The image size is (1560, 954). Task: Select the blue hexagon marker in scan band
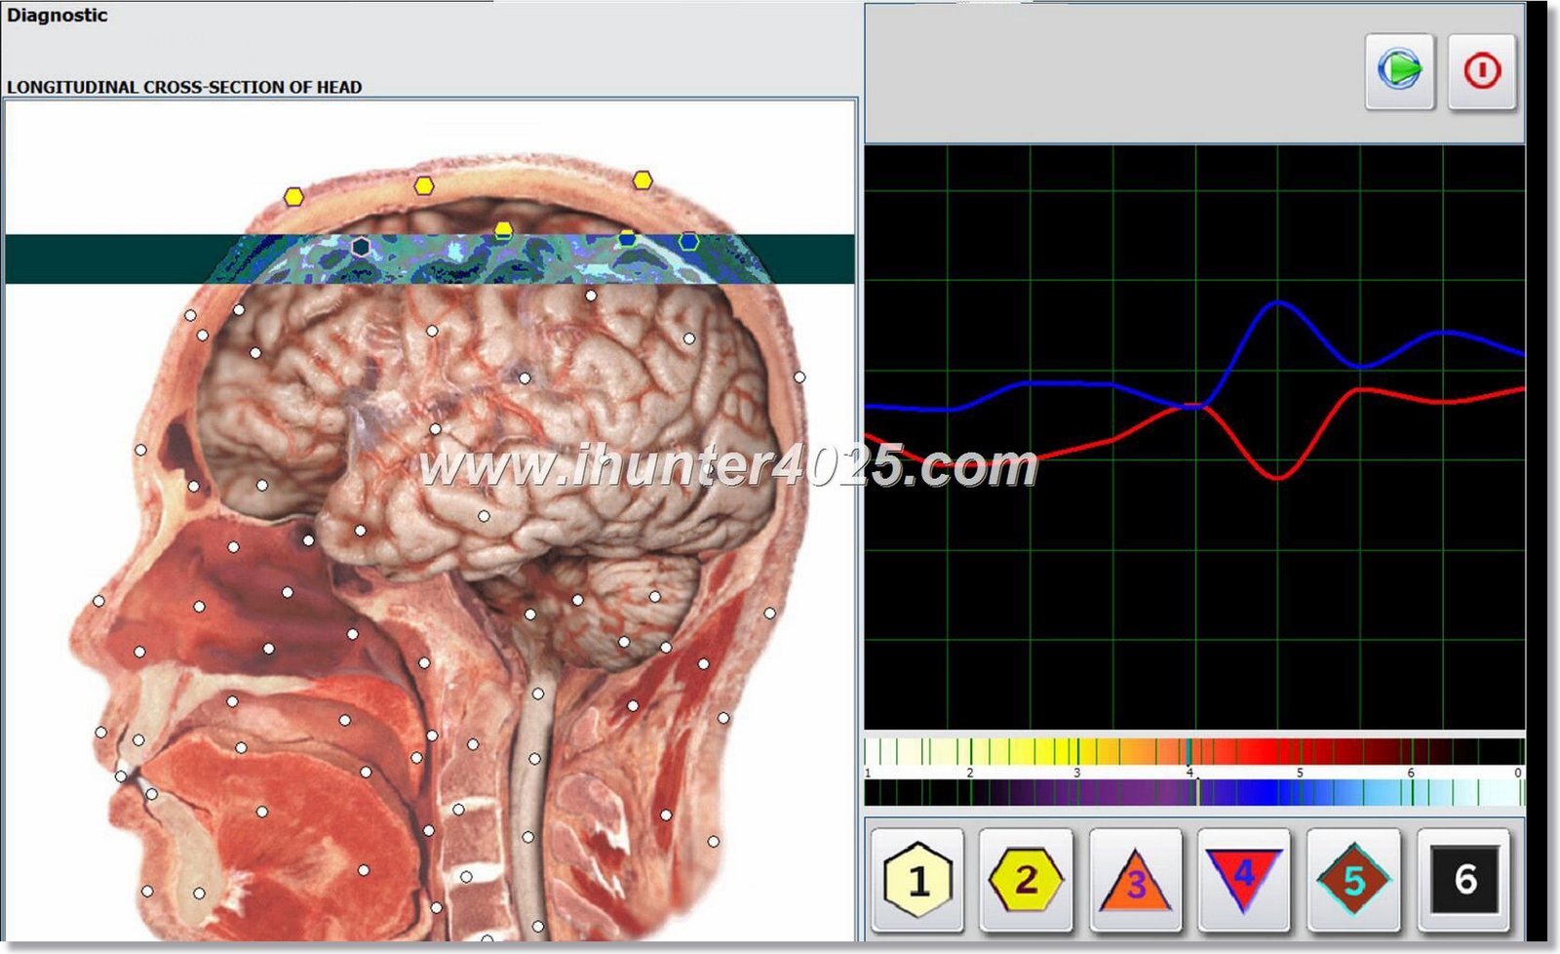coord(688,241)
